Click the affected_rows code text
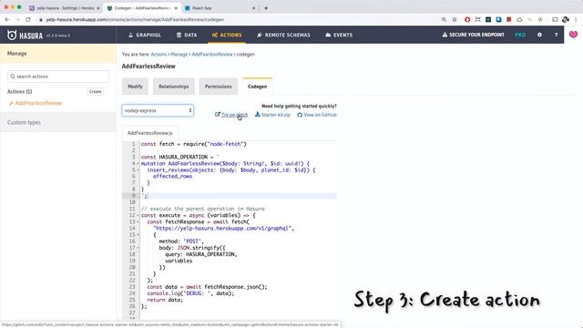 click(x=172, y=176)
